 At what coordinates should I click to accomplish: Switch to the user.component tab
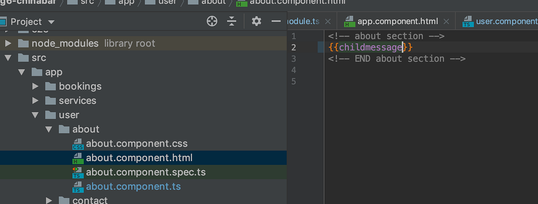(507, 21)
